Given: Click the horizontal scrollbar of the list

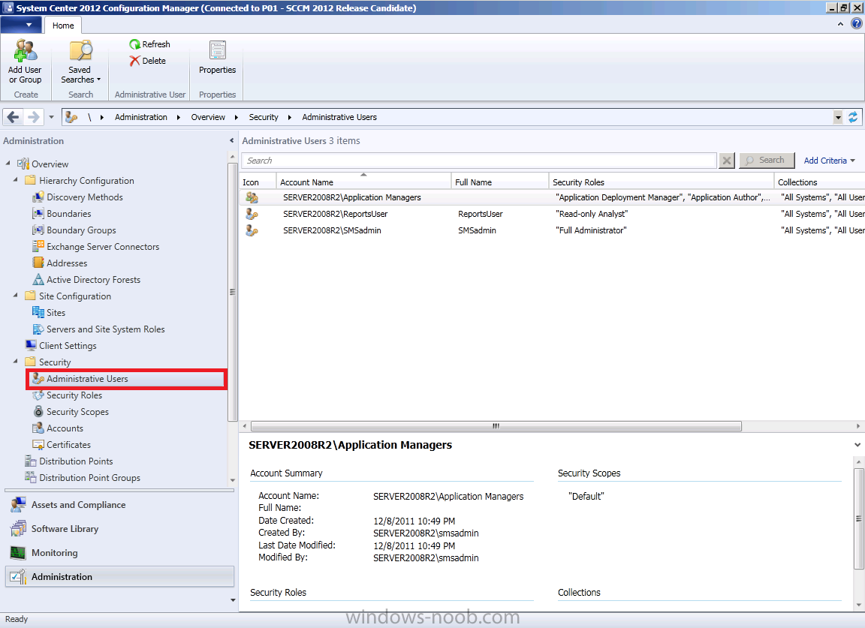Looking at the screenshot, I should point(496,426).
